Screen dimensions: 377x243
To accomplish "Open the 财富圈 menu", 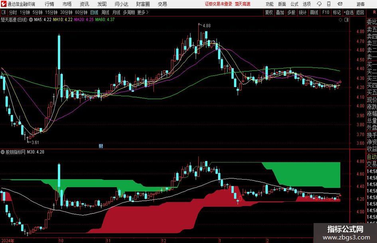I will pos(143,4).
